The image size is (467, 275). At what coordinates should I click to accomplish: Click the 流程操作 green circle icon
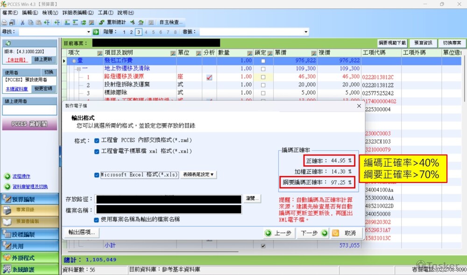pos(7,176)
